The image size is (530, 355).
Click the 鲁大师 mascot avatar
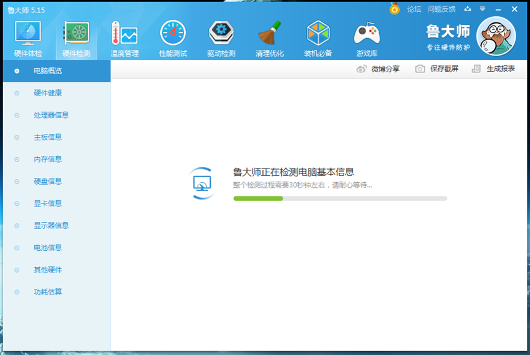click(x=496, y=36)
